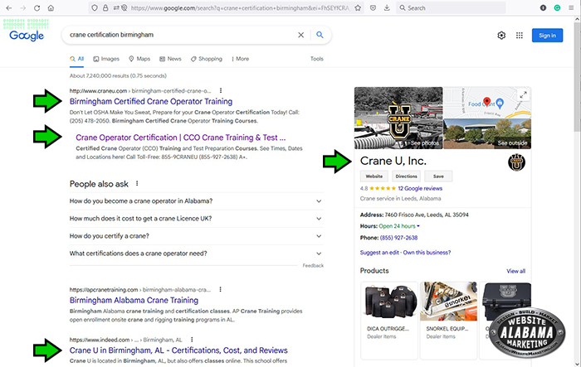
Task: Call the phone number (855) 927-2638 link
Action: (398, 238)
